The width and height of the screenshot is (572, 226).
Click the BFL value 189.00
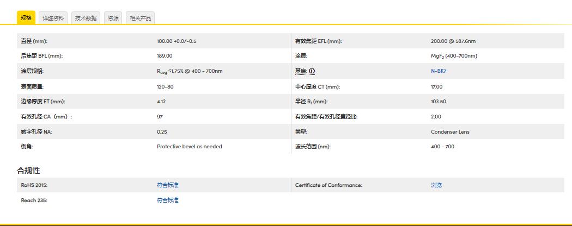click(x=165, y=55)
